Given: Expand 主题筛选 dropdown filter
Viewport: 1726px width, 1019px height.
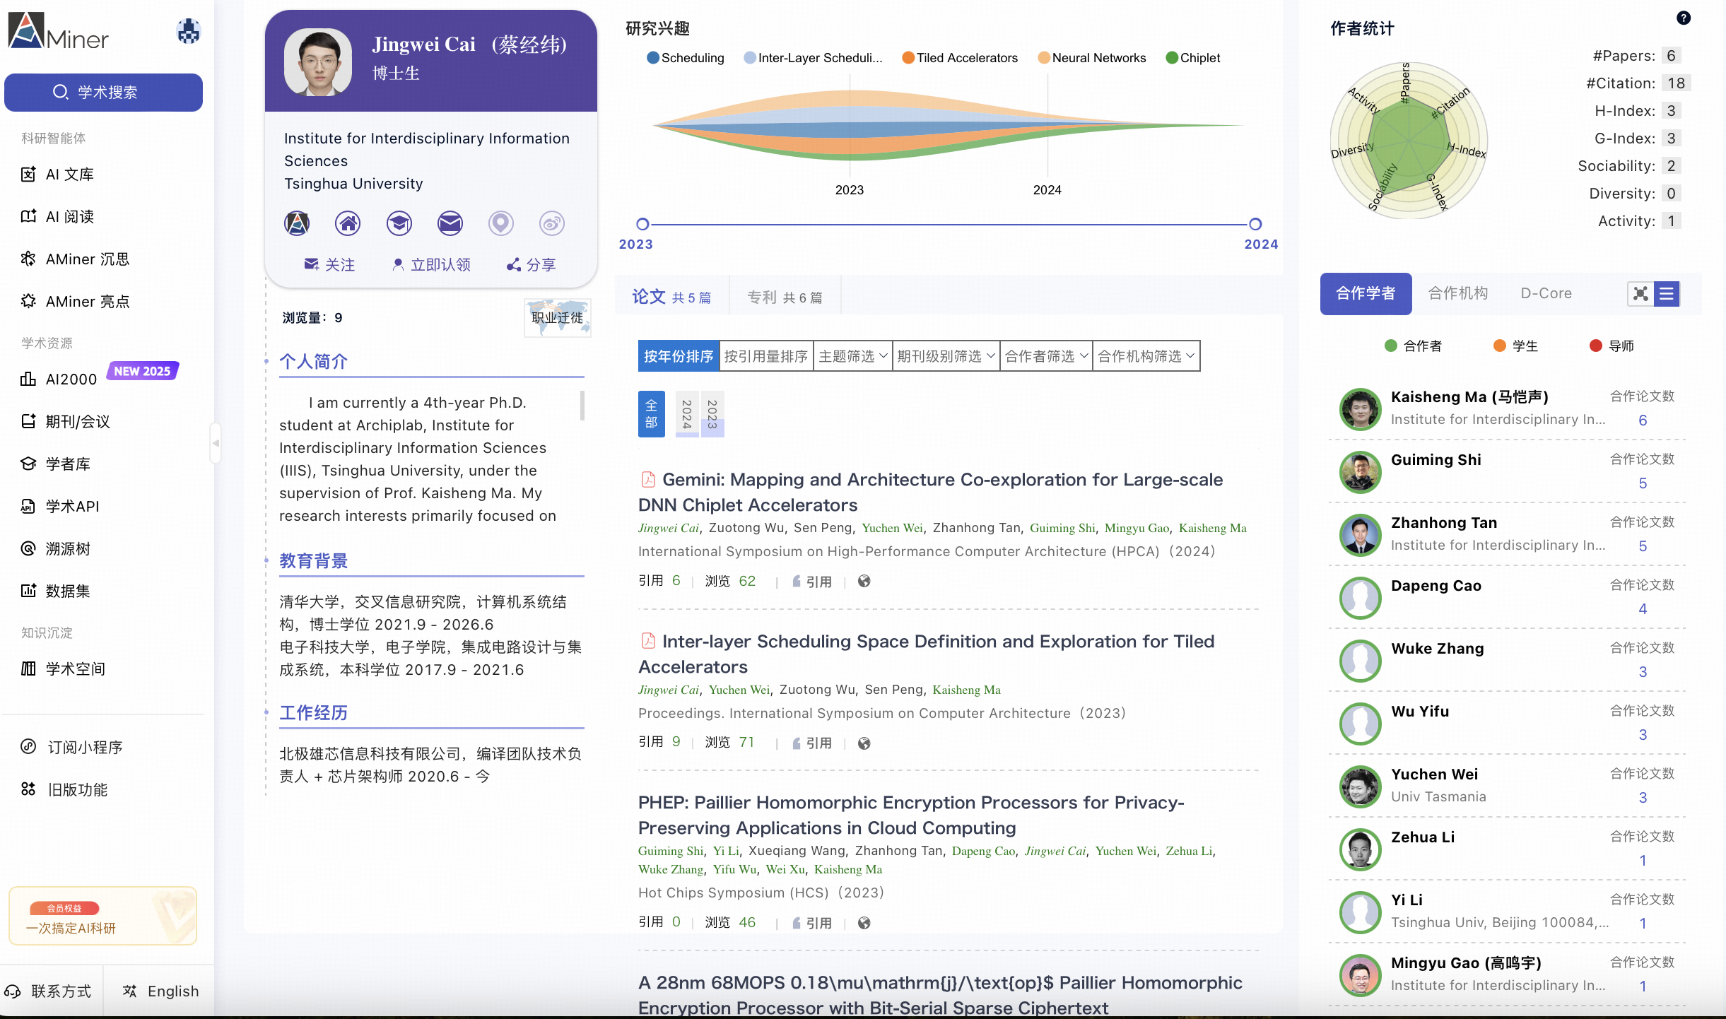Looking at the screenshot, I should [852, 356].
